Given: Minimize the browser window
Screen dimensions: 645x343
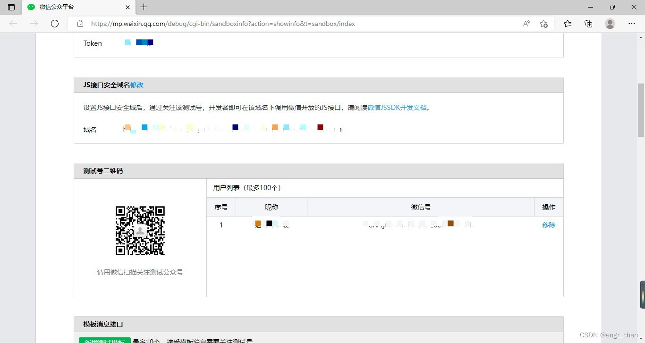Looking at the screenshot, I should [591, 7].
